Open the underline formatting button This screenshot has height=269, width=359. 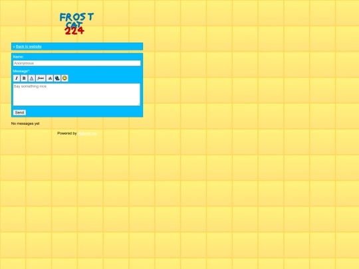click(32, 78)
